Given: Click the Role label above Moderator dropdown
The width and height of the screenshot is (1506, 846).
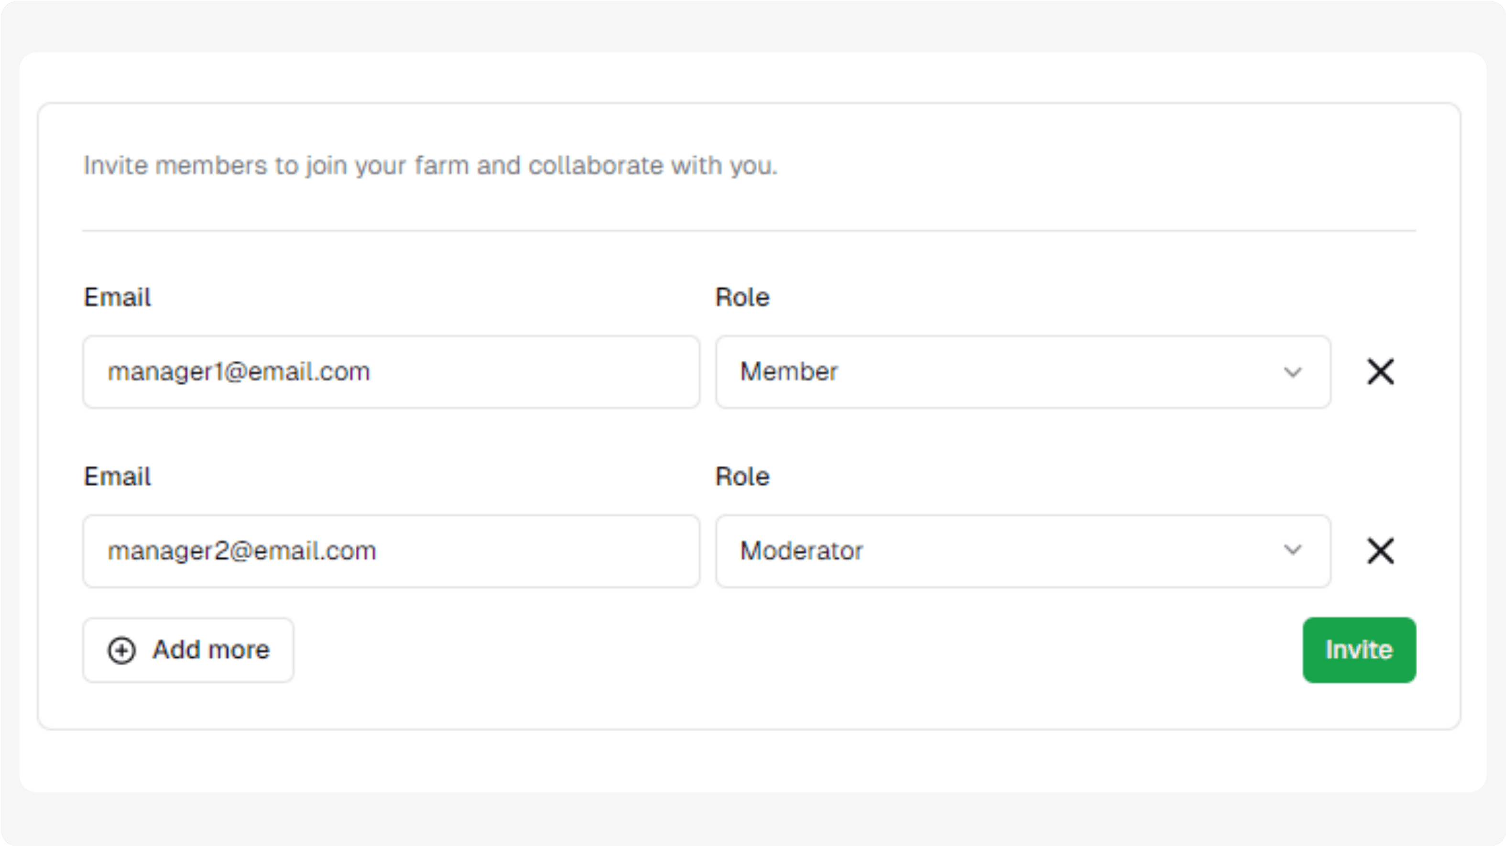Looking at the screenshot, I should point(742,477).
